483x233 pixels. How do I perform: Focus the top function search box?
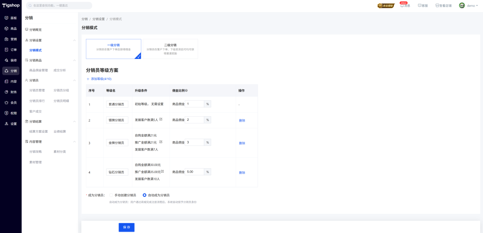click(x=59, y=5)
